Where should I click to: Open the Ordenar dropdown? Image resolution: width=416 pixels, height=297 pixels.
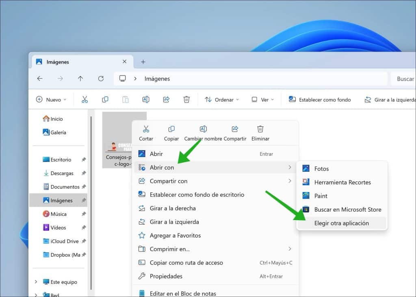pyautogui.click(x=222, y=100)
